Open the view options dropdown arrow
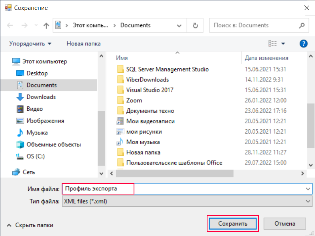This screenshot has height=236, width=315. 283,43
